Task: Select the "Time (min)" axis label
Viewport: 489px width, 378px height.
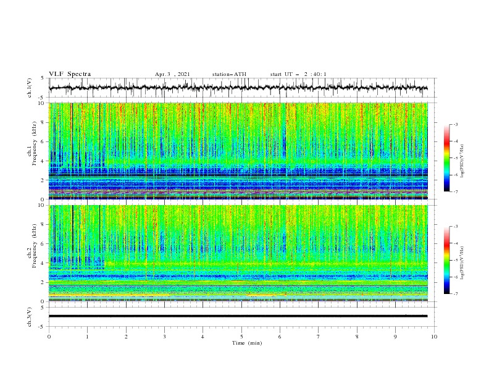Action: 247,343
